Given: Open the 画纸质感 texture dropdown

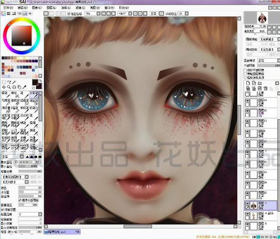Looking at the screenshot, I should click(x=278, y=39).
